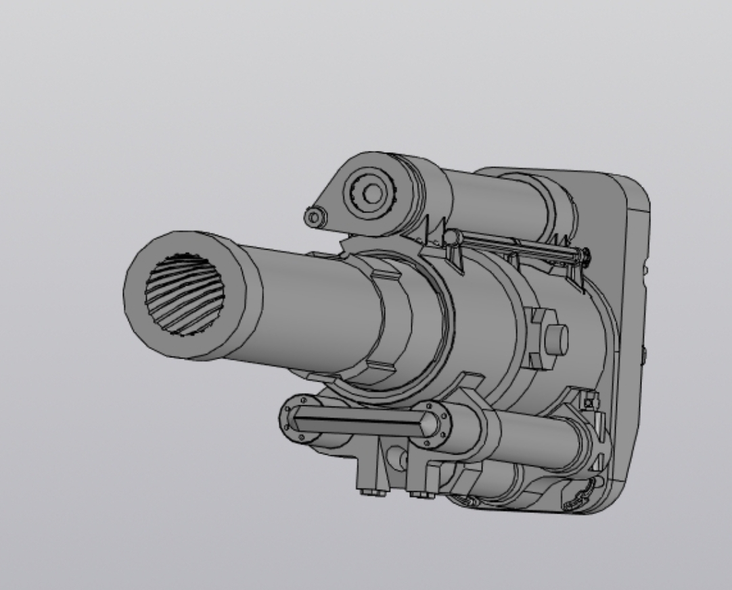Click the left bolt head under the bottom bracket
The width and height of the screenshot is (732, 590).
pos(369,491)
